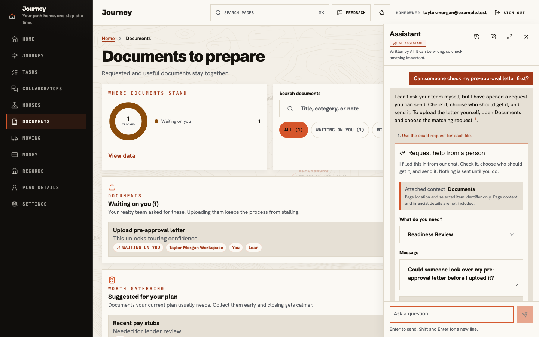Open 'Use the exact request for each file' link
Image resolution: width=539 pixels, height=337 pixels.
coord(436,136)
